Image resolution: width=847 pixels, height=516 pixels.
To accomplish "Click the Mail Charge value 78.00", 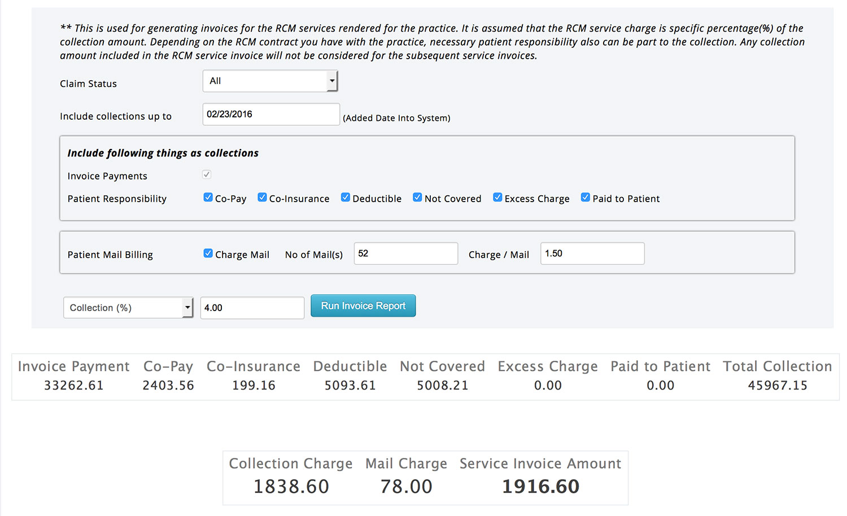I will (x=406, y=486).
